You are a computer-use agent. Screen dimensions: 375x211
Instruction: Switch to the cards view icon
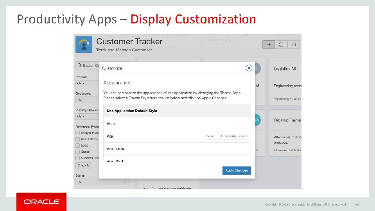pos(281,45)
